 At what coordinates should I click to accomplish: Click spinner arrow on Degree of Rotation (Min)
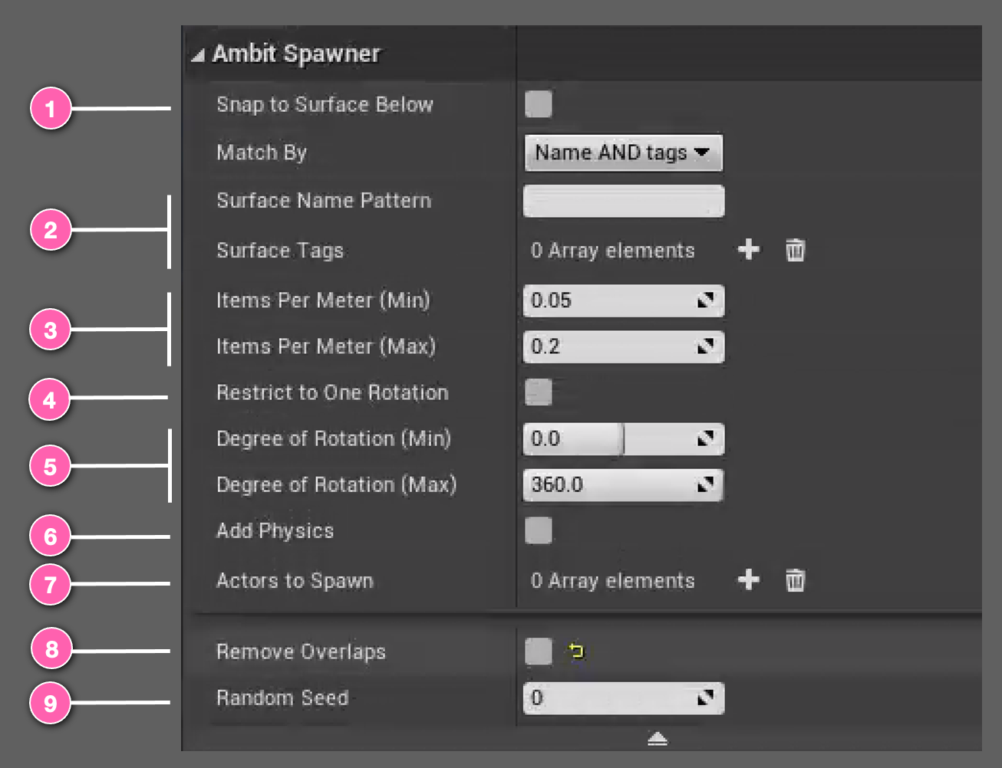pos(706,438)
